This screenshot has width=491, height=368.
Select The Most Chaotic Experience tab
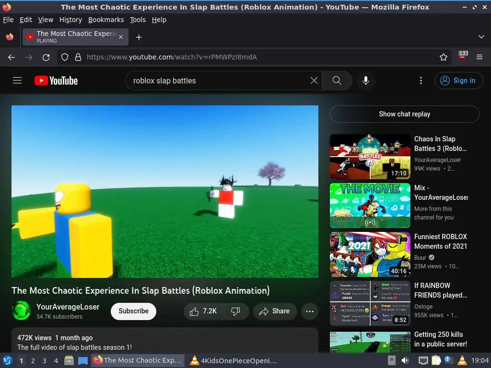[x=75, y=37]
